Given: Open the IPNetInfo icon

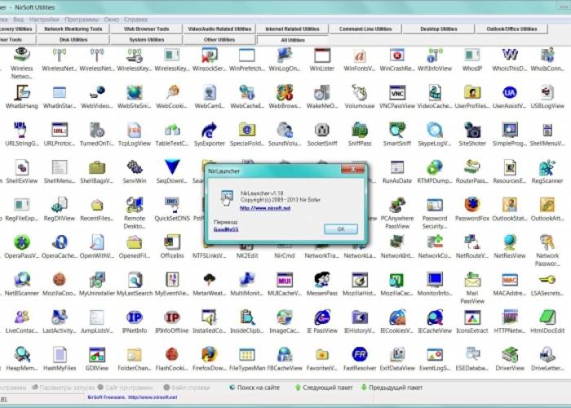Looking at the screenshot, I should 135,317.
